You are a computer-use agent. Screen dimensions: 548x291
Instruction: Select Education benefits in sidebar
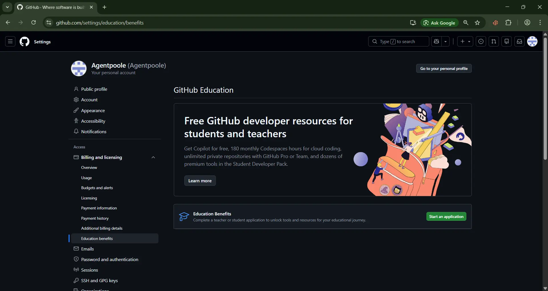point(114,239)
